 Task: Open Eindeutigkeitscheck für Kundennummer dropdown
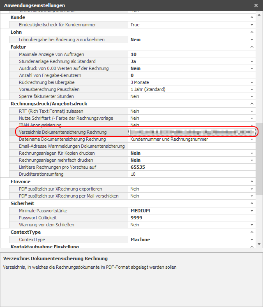pos(252,25)
